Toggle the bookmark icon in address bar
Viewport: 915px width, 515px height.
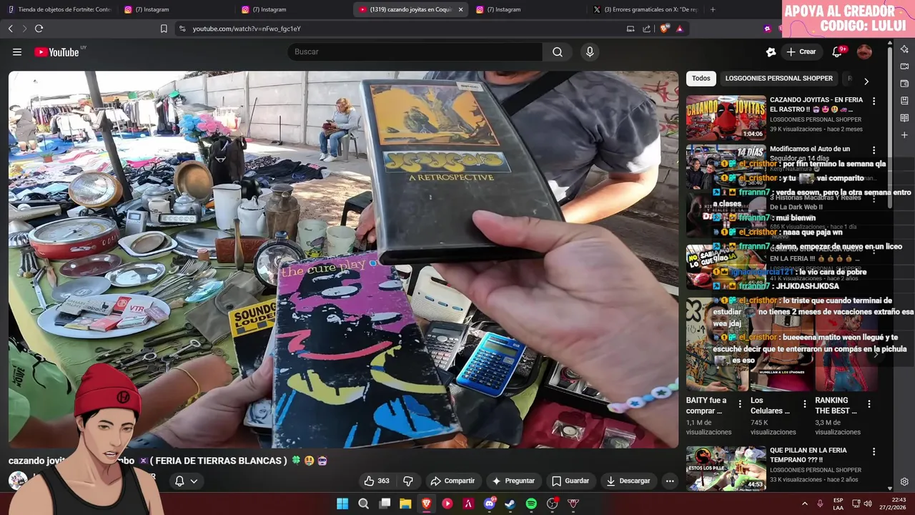pyautogui.click(x=164, y=29)
